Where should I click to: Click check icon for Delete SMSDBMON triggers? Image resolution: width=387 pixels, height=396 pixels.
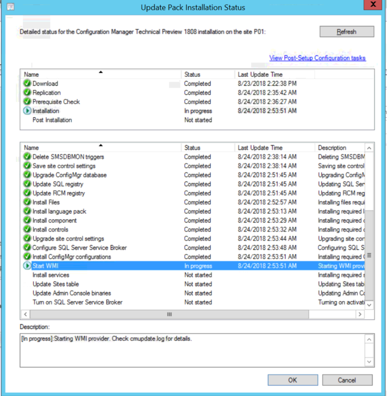27,157
